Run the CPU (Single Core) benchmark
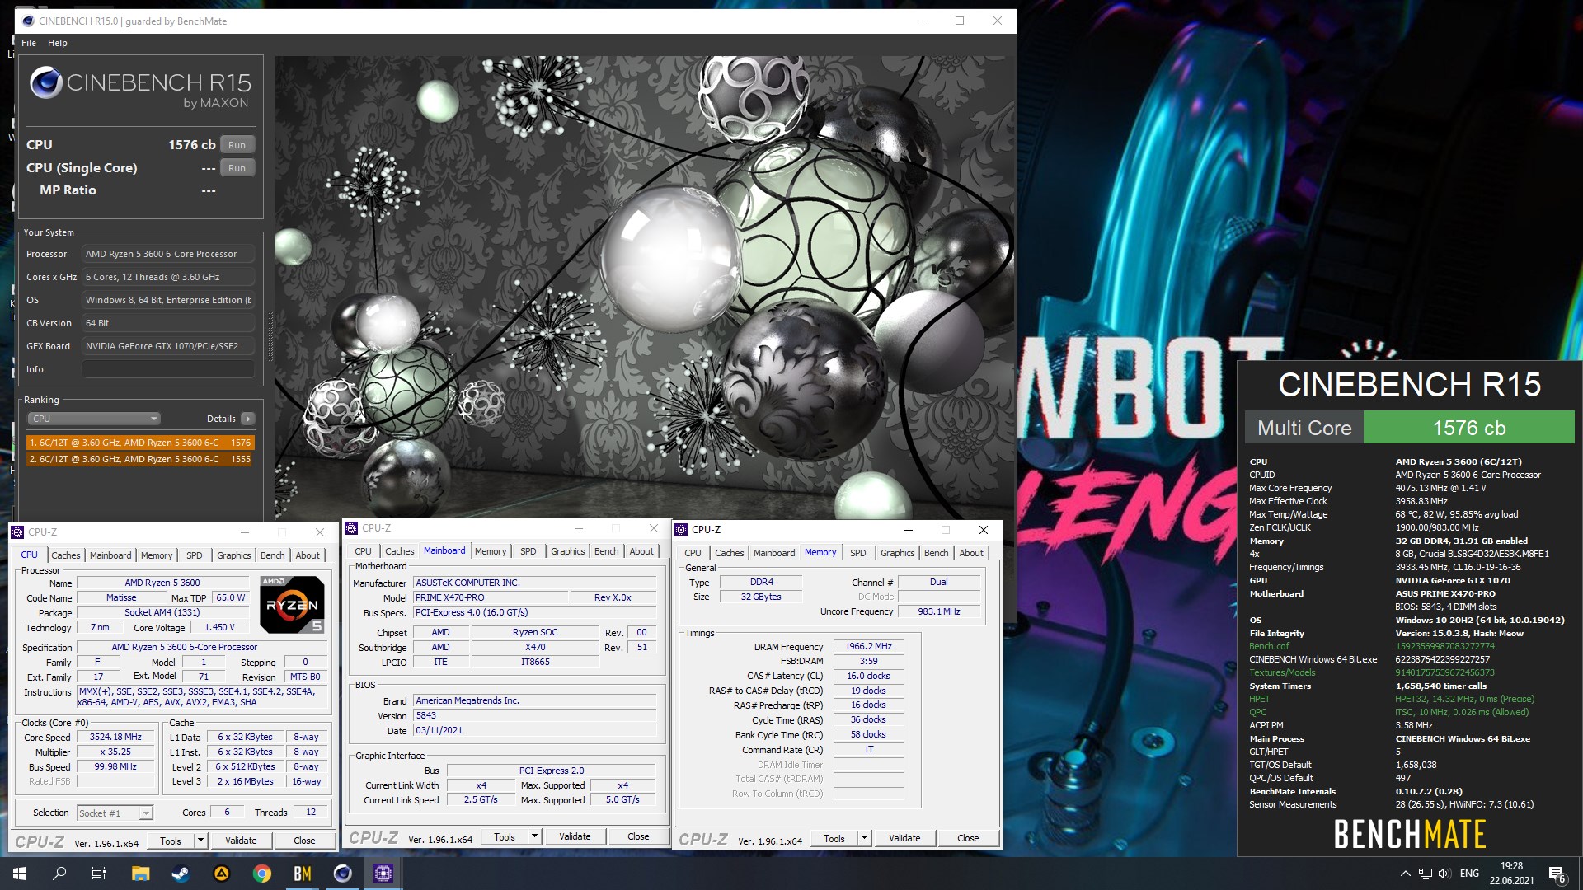1583x890 pixels. tap(237, 168)
